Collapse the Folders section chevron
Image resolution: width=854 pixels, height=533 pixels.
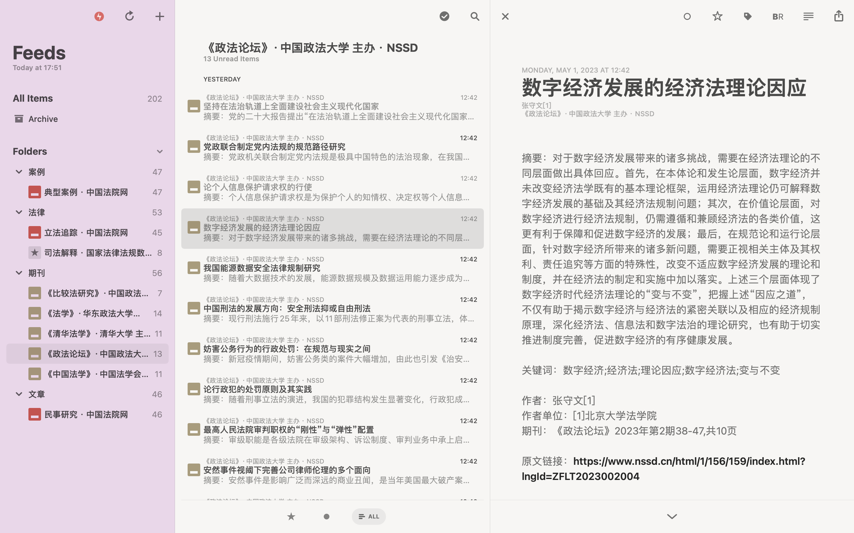pos(159,152)
